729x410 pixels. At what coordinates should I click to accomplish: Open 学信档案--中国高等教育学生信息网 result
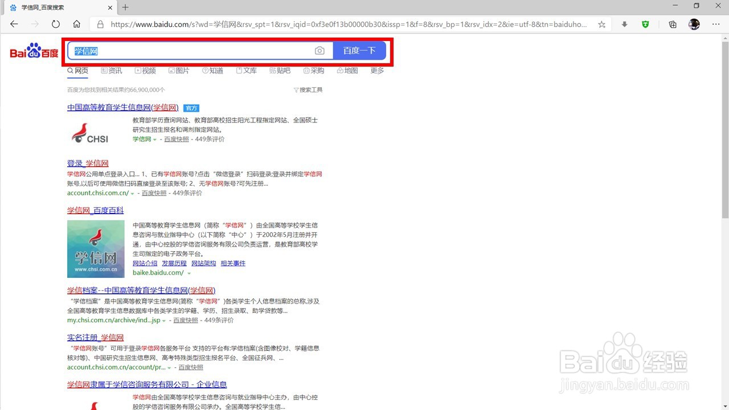click(x=141, y=290)
